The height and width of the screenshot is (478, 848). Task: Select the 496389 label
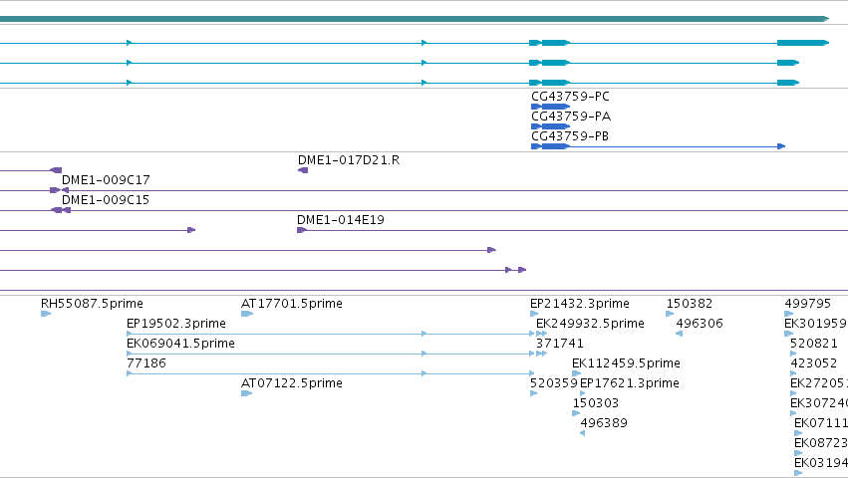(x=604, y=423)
